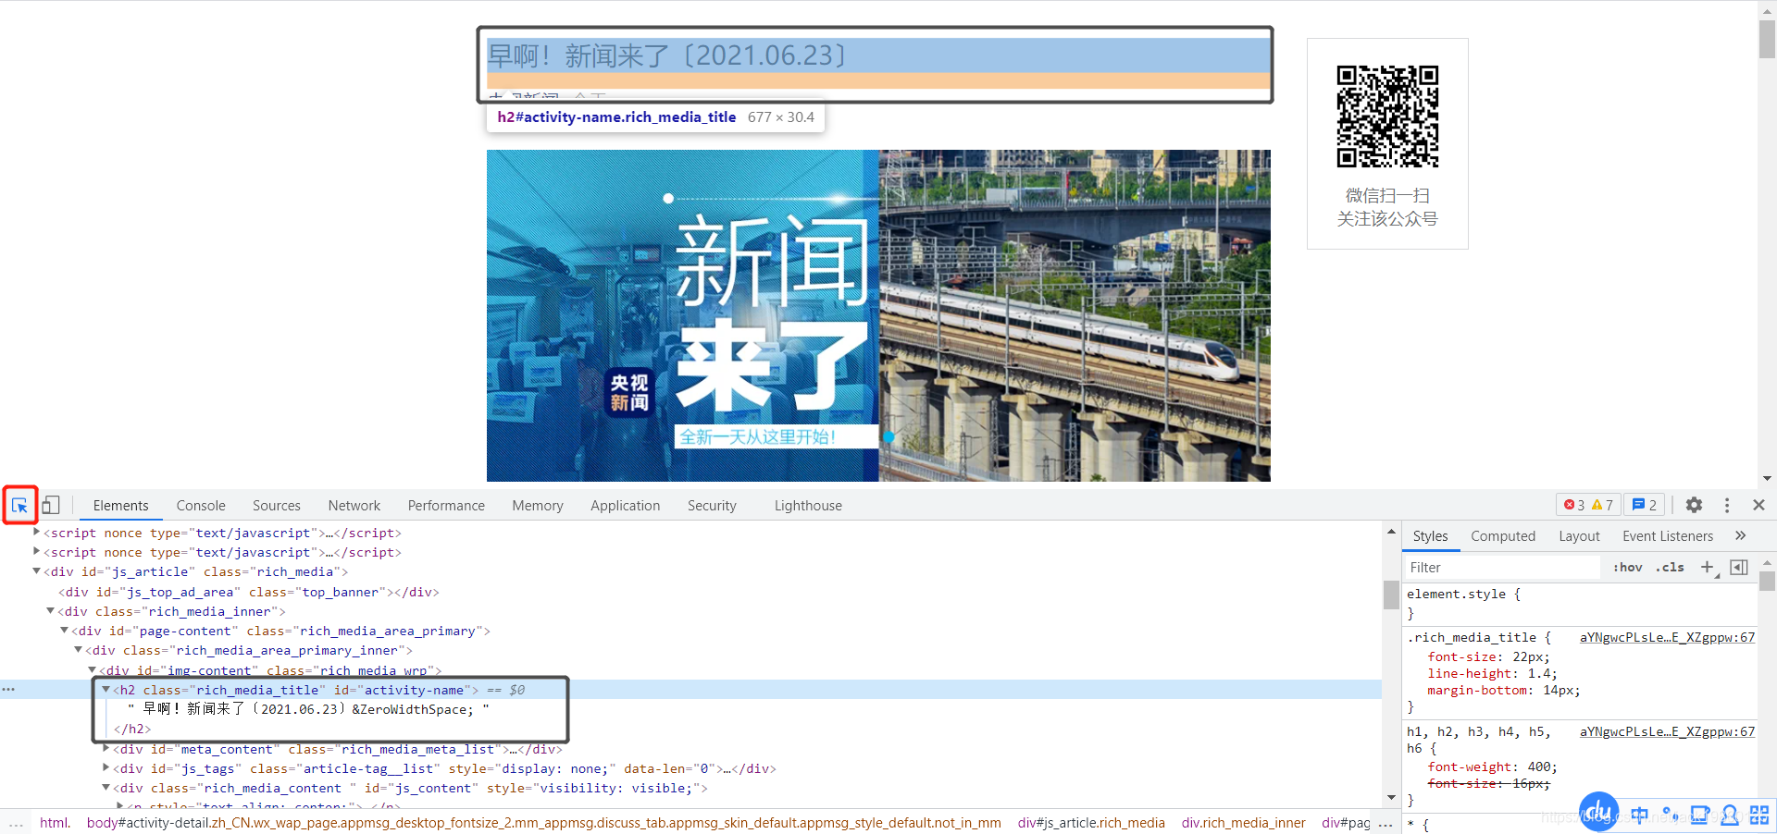
Task: Click the page title heading text
Action: click(667, 55)
